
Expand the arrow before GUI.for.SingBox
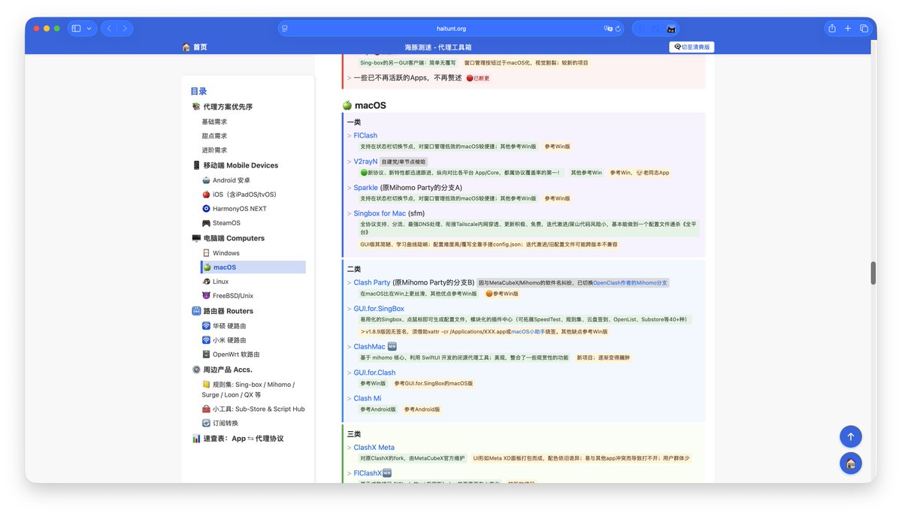pos(350,309)
